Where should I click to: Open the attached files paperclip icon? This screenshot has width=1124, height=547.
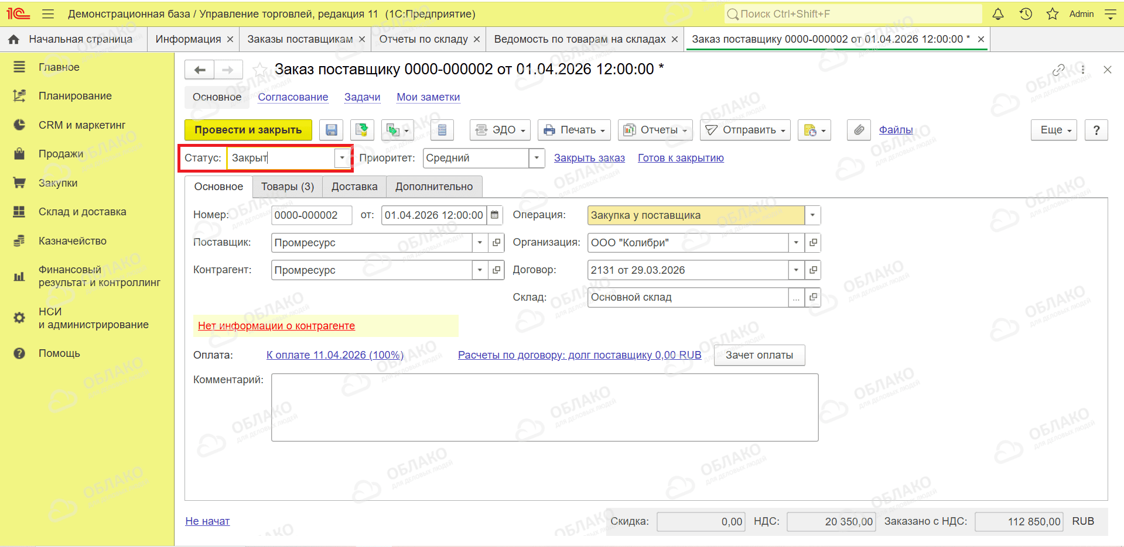[x=859, y=130]
